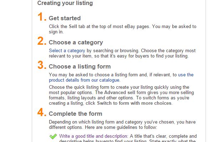Click the 'Creating your listing' title

[x=65, y=3]
